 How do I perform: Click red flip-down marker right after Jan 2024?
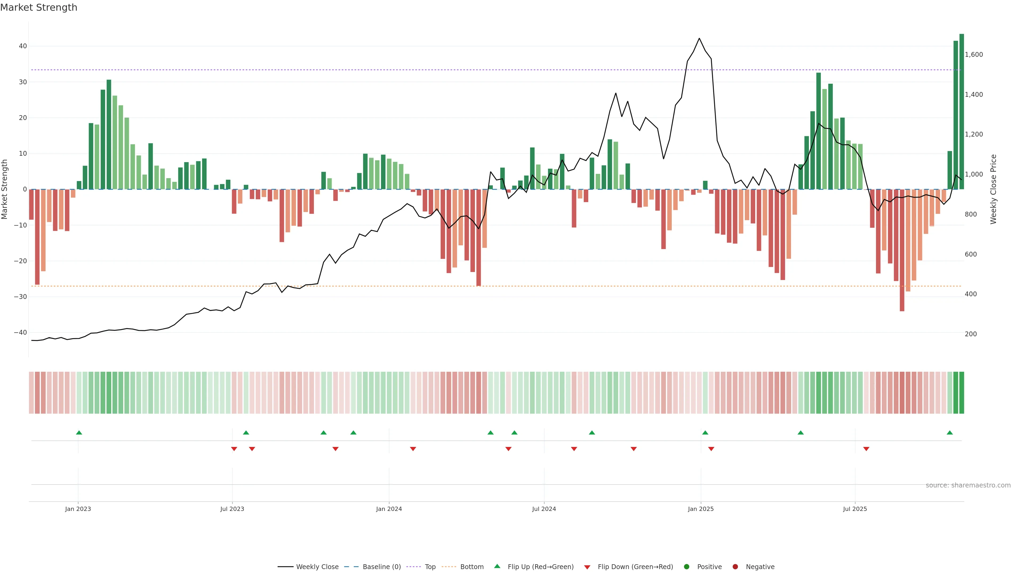tap(413, 449)
